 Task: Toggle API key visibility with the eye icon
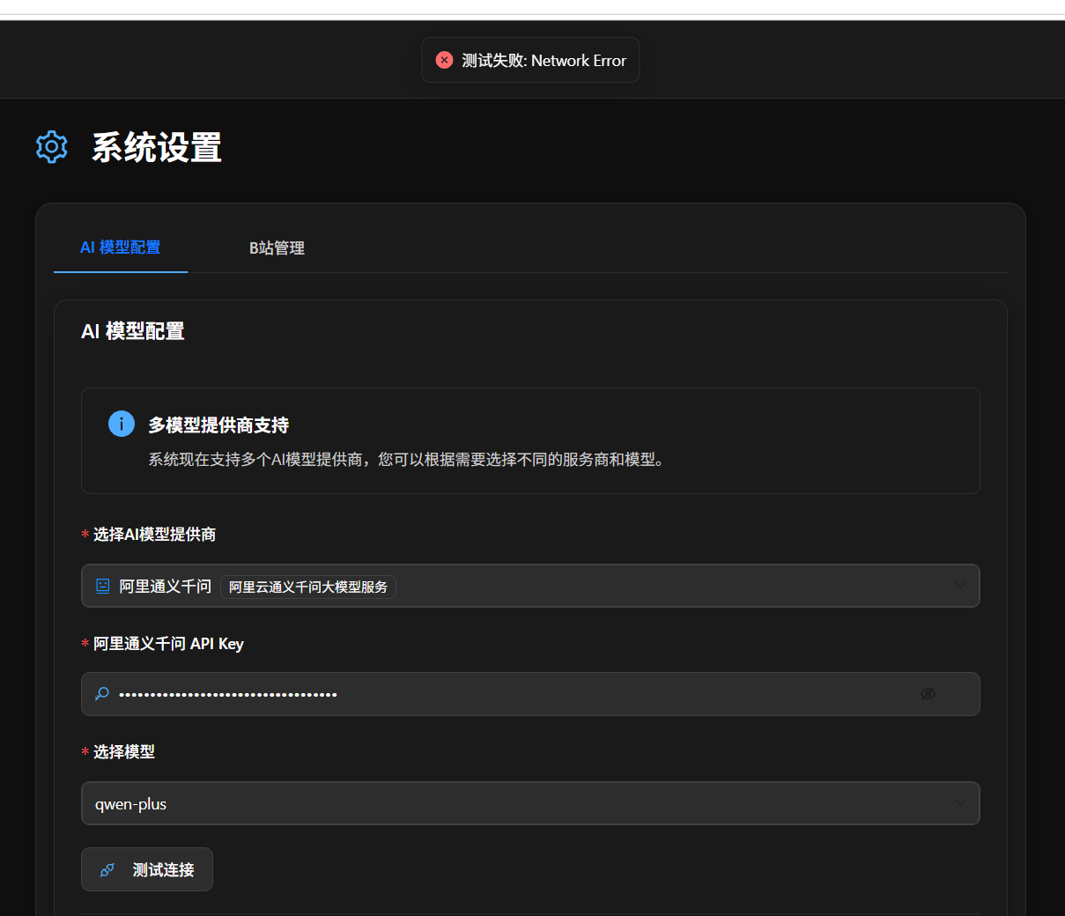(928, 694)
